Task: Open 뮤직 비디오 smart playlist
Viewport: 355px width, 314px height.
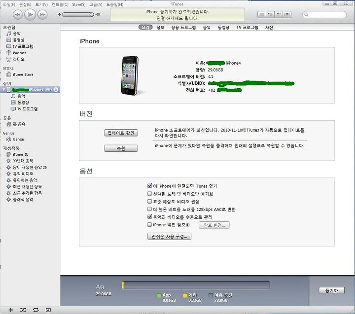Action: coord(20,174)
